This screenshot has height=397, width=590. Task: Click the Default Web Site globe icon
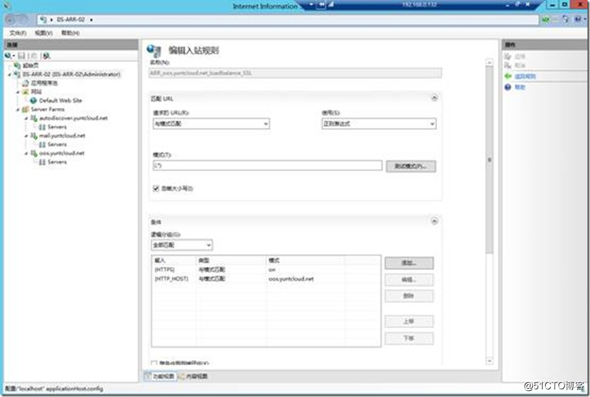pos(34,101)
